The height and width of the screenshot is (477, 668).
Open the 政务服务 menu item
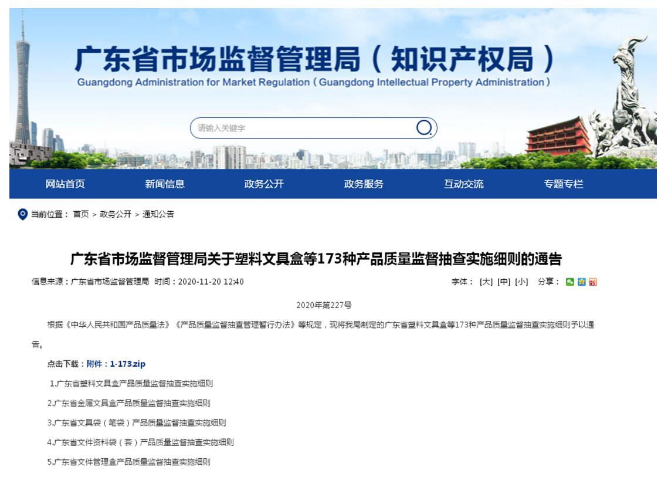(x=364, y=184)
